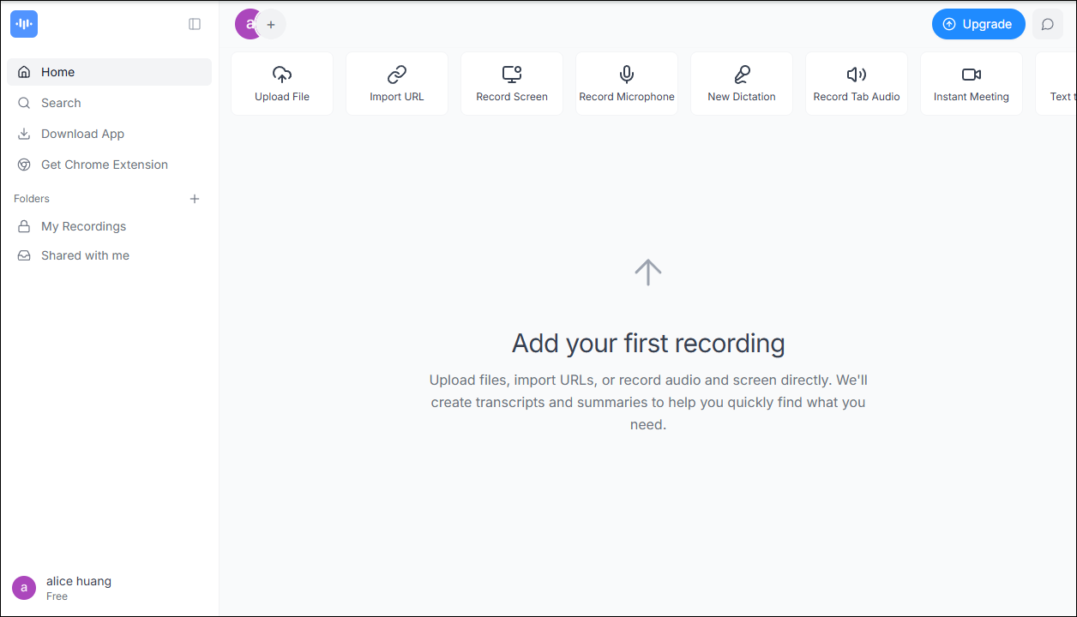Open Get Chrome Extension
This screenshot has width=1077, height=617.
click(x=104, y=165)
